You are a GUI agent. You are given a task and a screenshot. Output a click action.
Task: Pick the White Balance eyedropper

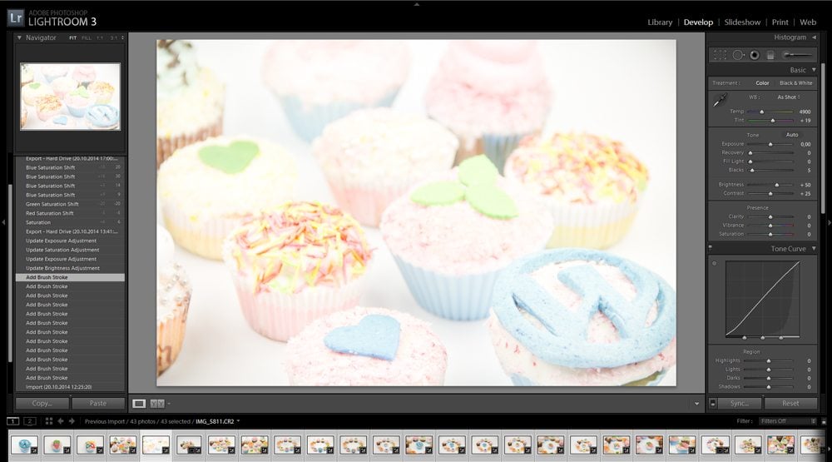click(721, 100)
